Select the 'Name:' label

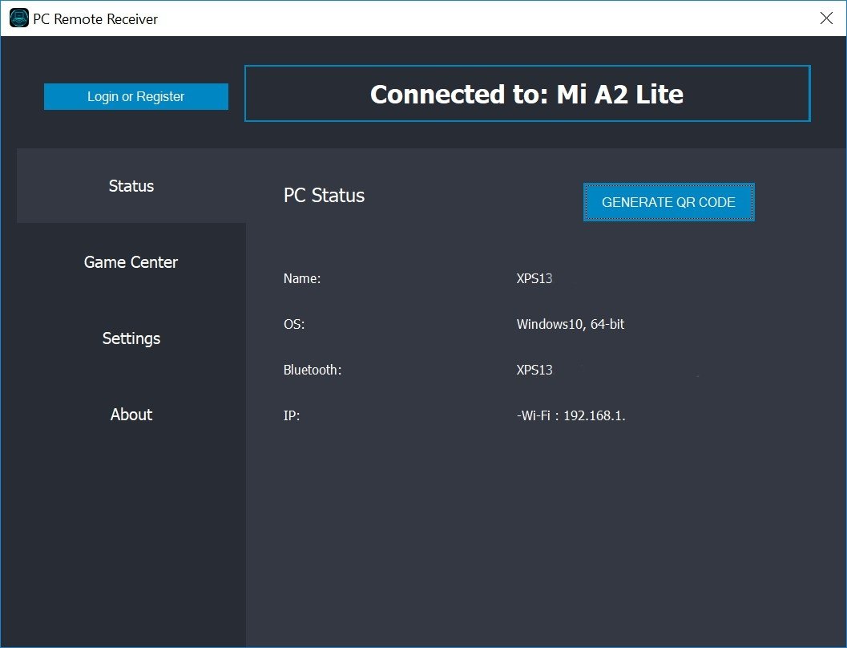click(x=302, y=278)
